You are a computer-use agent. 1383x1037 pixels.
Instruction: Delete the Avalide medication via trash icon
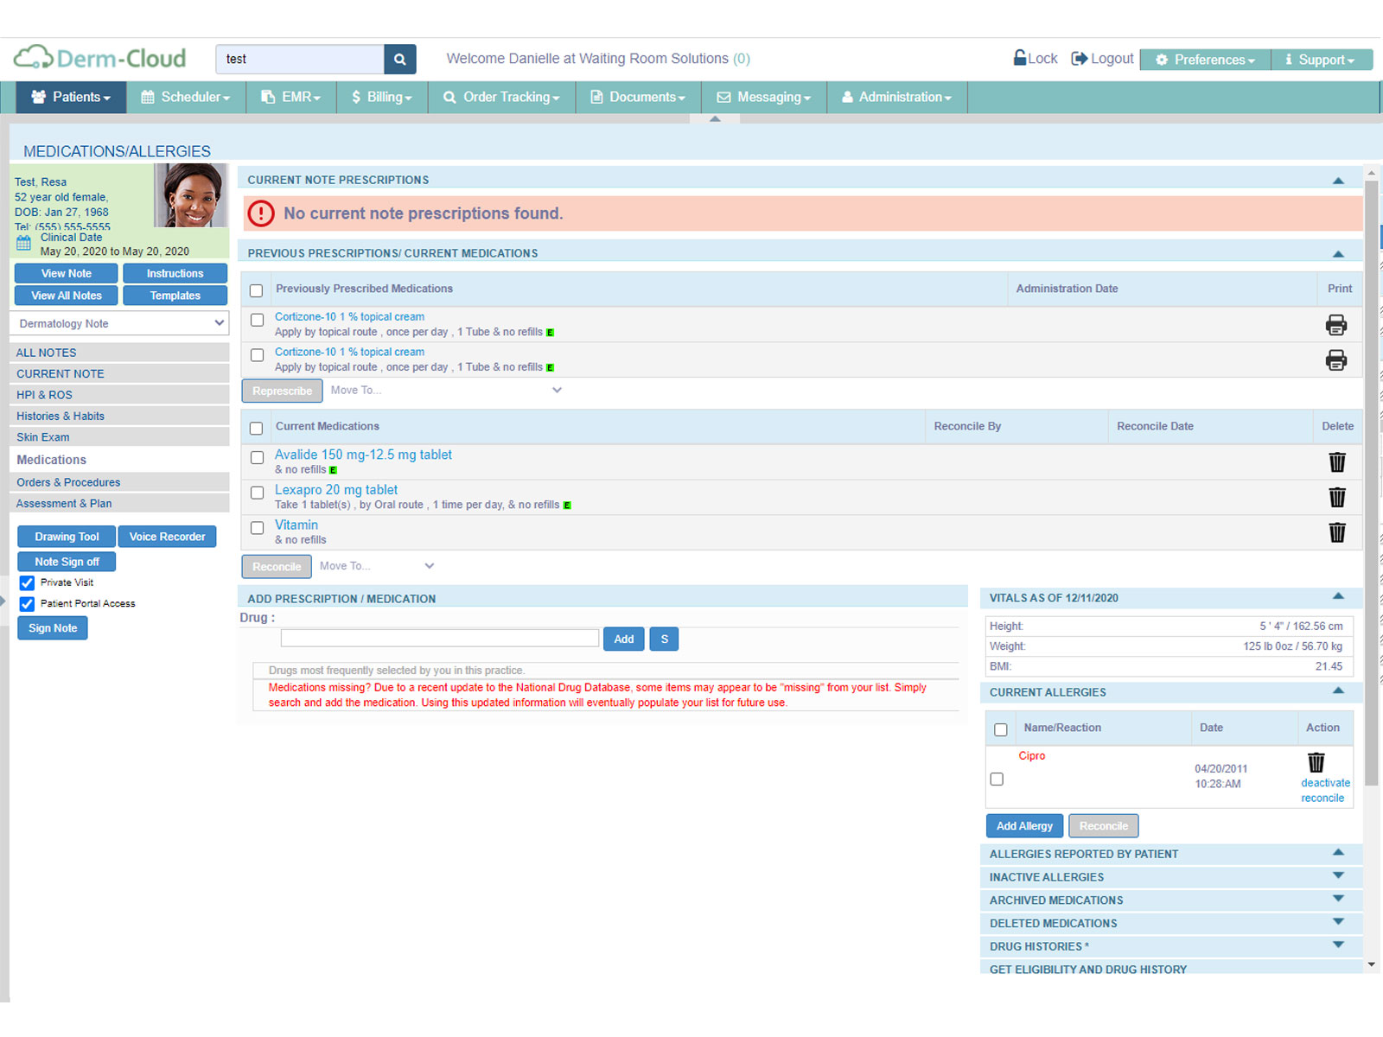pyautogui.click(x=1337, y=462)
